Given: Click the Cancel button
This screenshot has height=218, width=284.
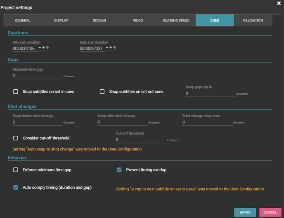Looking at the screenshot, I should click(x=270, y=212).
